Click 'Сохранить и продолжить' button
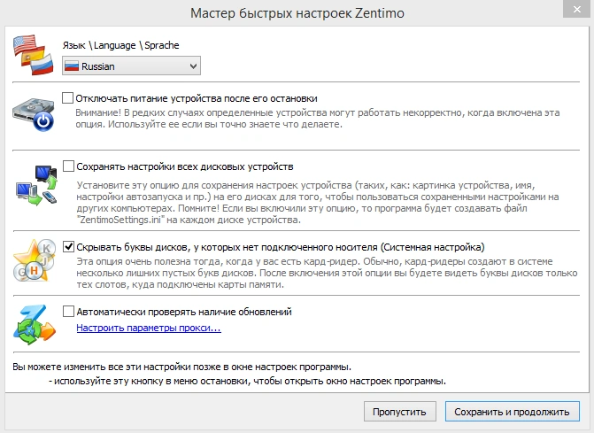 tap(513, 412)
